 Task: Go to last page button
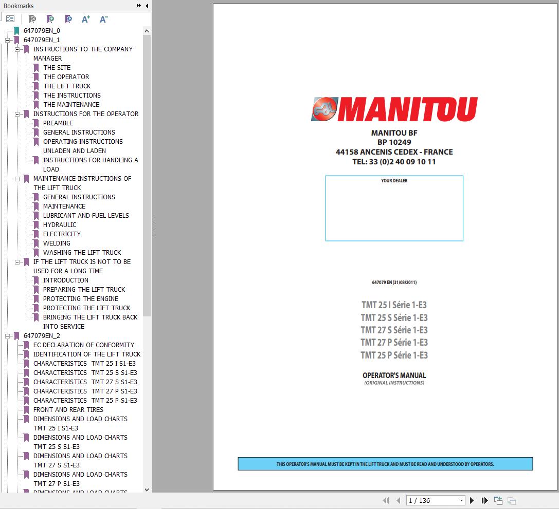click(x=484, y=500)
